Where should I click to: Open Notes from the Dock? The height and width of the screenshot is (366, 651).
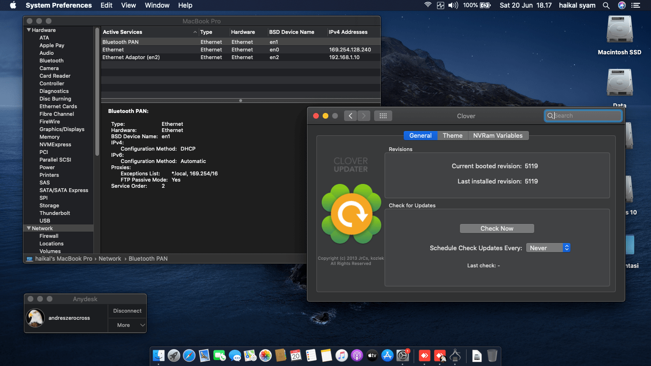pyautogui.click(x=326, y=356)
